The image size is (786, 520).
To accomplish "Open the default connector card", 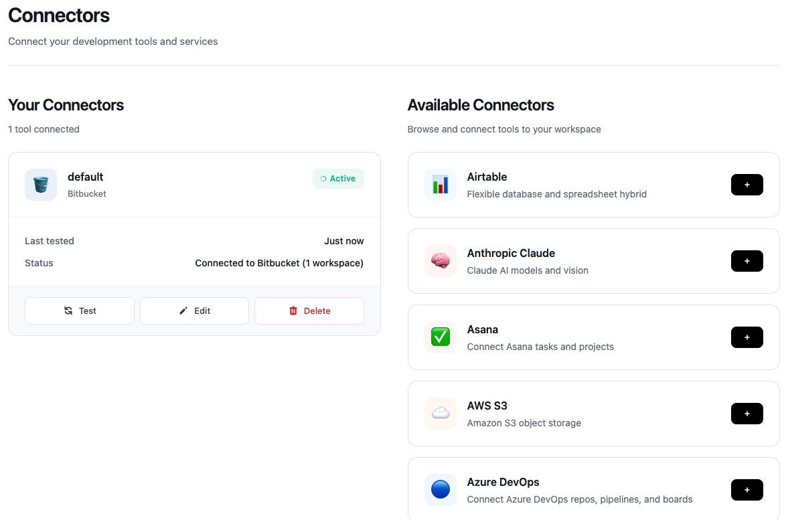I will pos(194,184).
